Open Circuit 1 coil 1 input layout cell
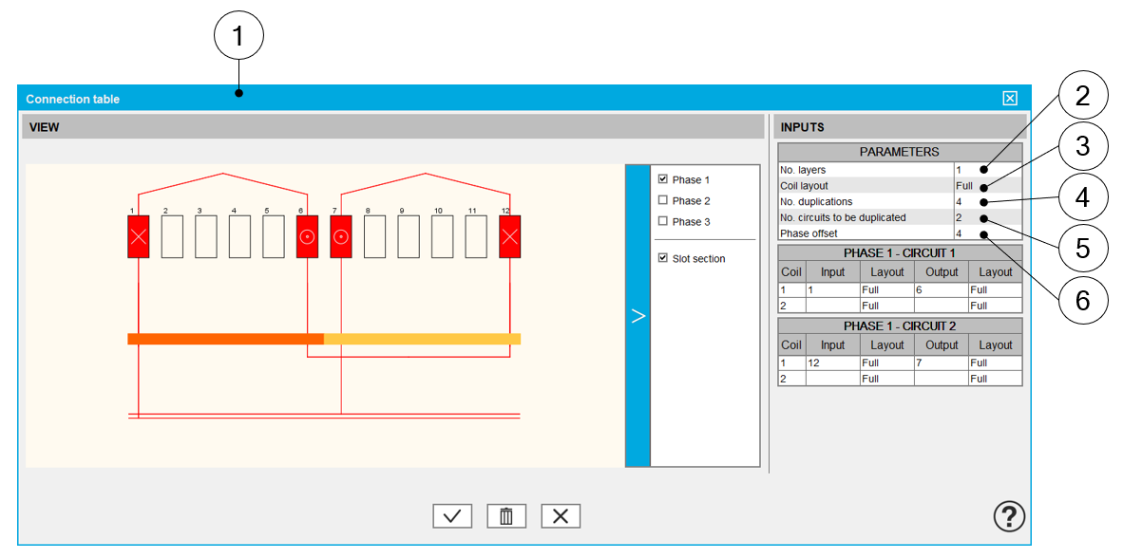Viewport: 1123px width, 558px height. click(x=886, y=290)
